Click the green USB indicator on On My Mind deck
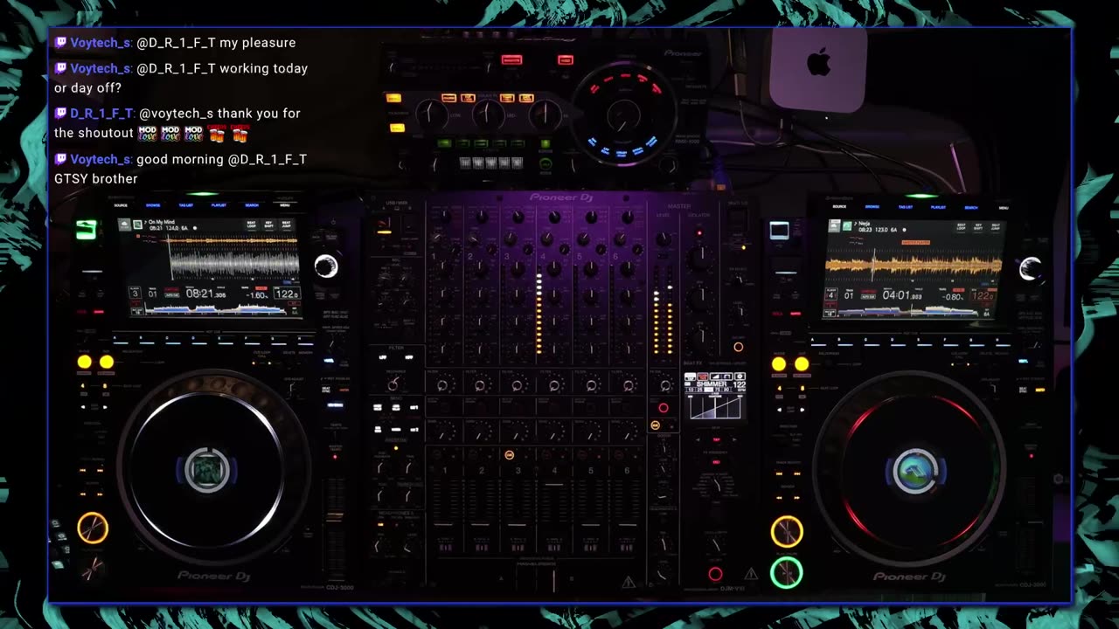Screen dimensions: 1119x629 [86, 230]
